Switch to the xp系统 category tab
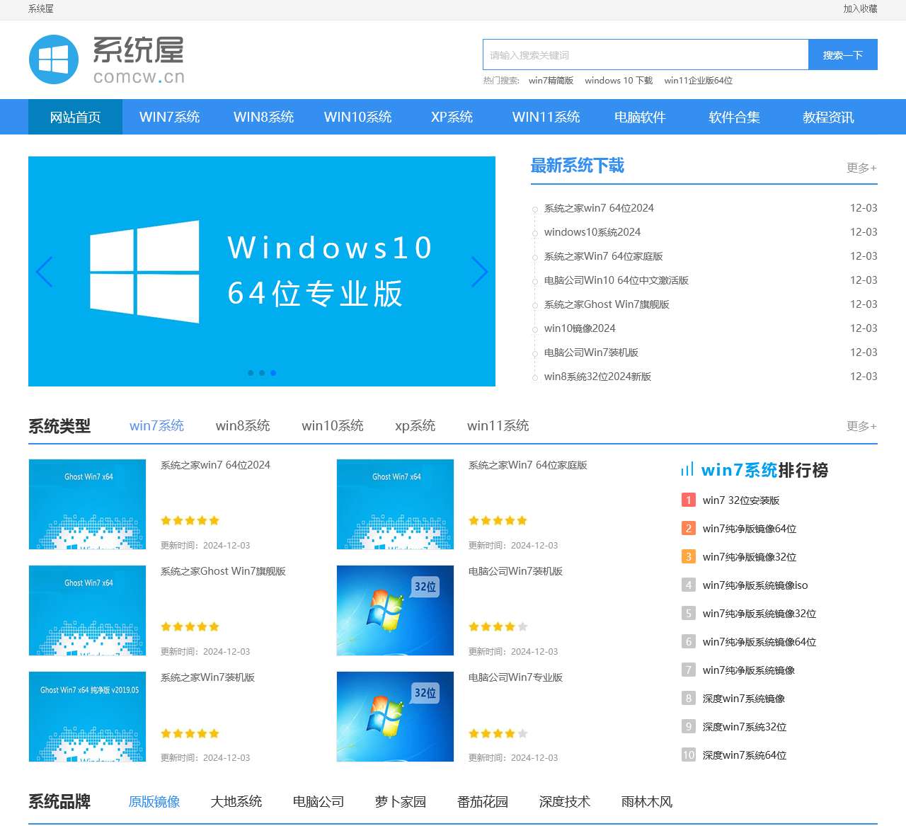This screenshot has width=906, height=826. click(415, 425)
